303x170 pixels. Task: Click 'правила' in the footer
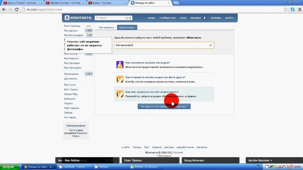click(157, 147)
